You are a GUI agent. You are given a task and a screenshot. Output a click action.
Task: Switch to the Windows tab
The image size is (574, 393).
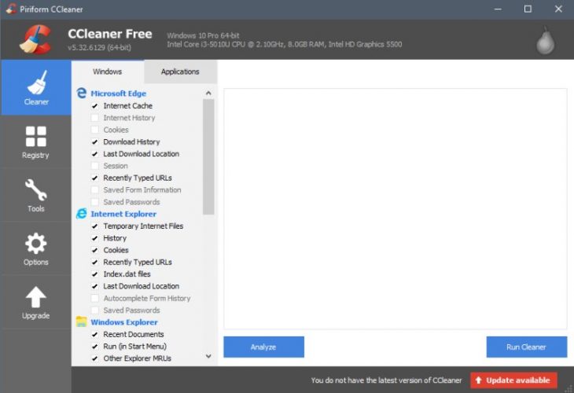108,72
